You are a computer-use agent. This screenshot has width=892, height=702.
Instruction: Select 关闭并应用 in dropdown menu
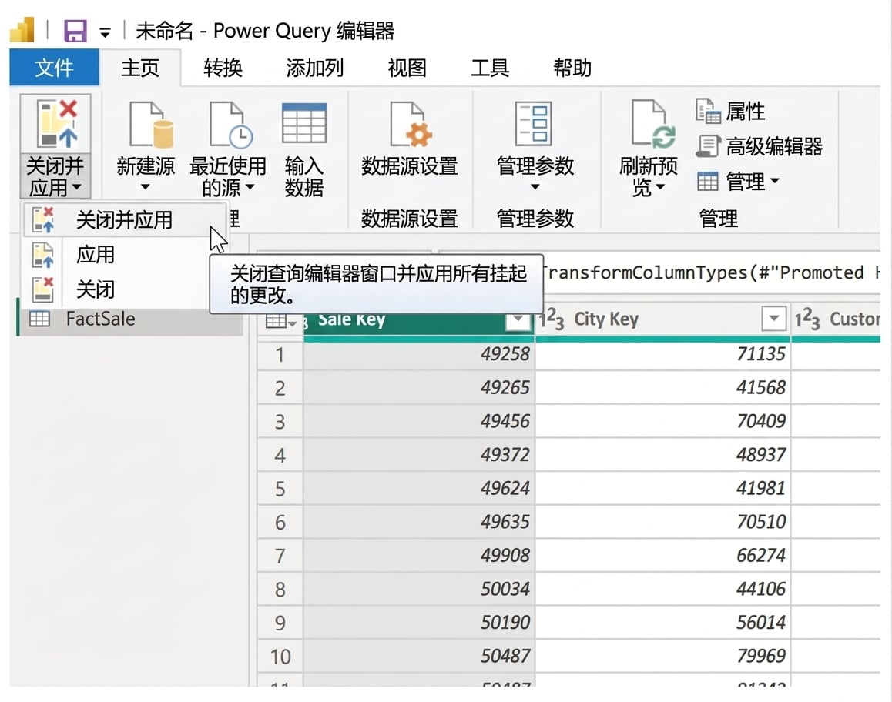[125, 219]
